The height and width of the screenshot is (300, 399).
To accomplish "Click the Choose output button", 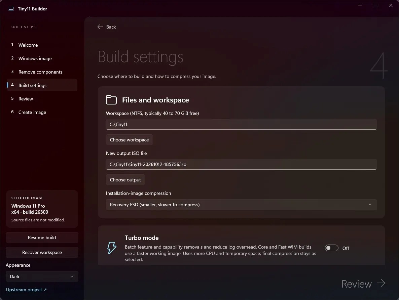I will pyautogui.click(x=125, y=180).
